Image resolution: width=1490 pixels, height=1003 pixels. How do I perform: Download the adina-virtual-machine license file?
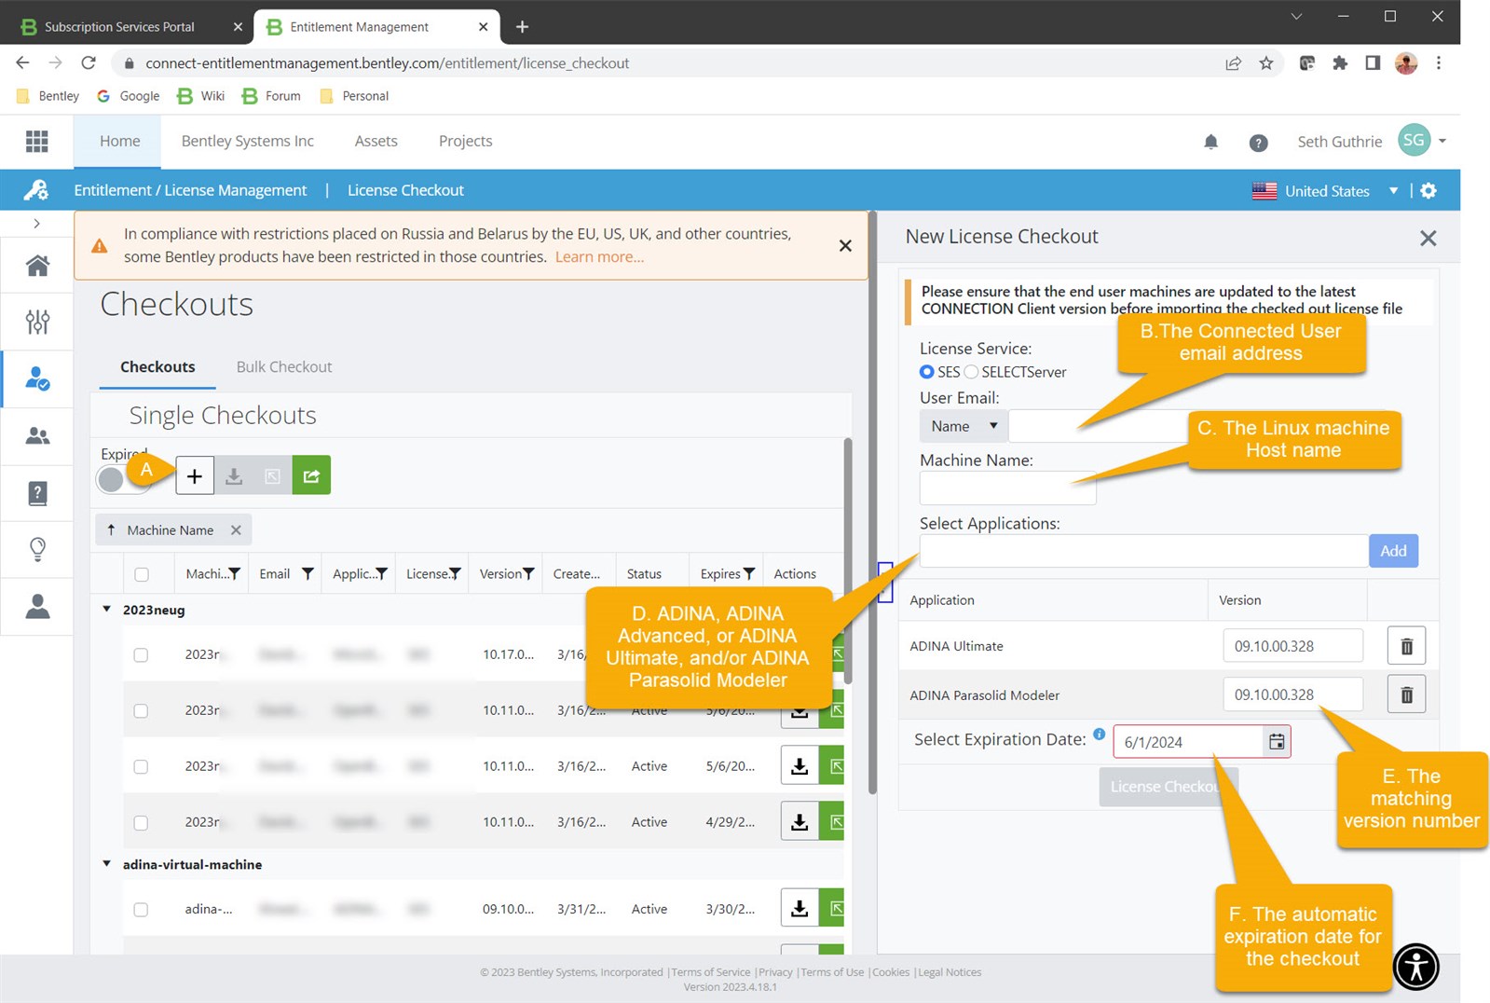(x=800, y=909)
